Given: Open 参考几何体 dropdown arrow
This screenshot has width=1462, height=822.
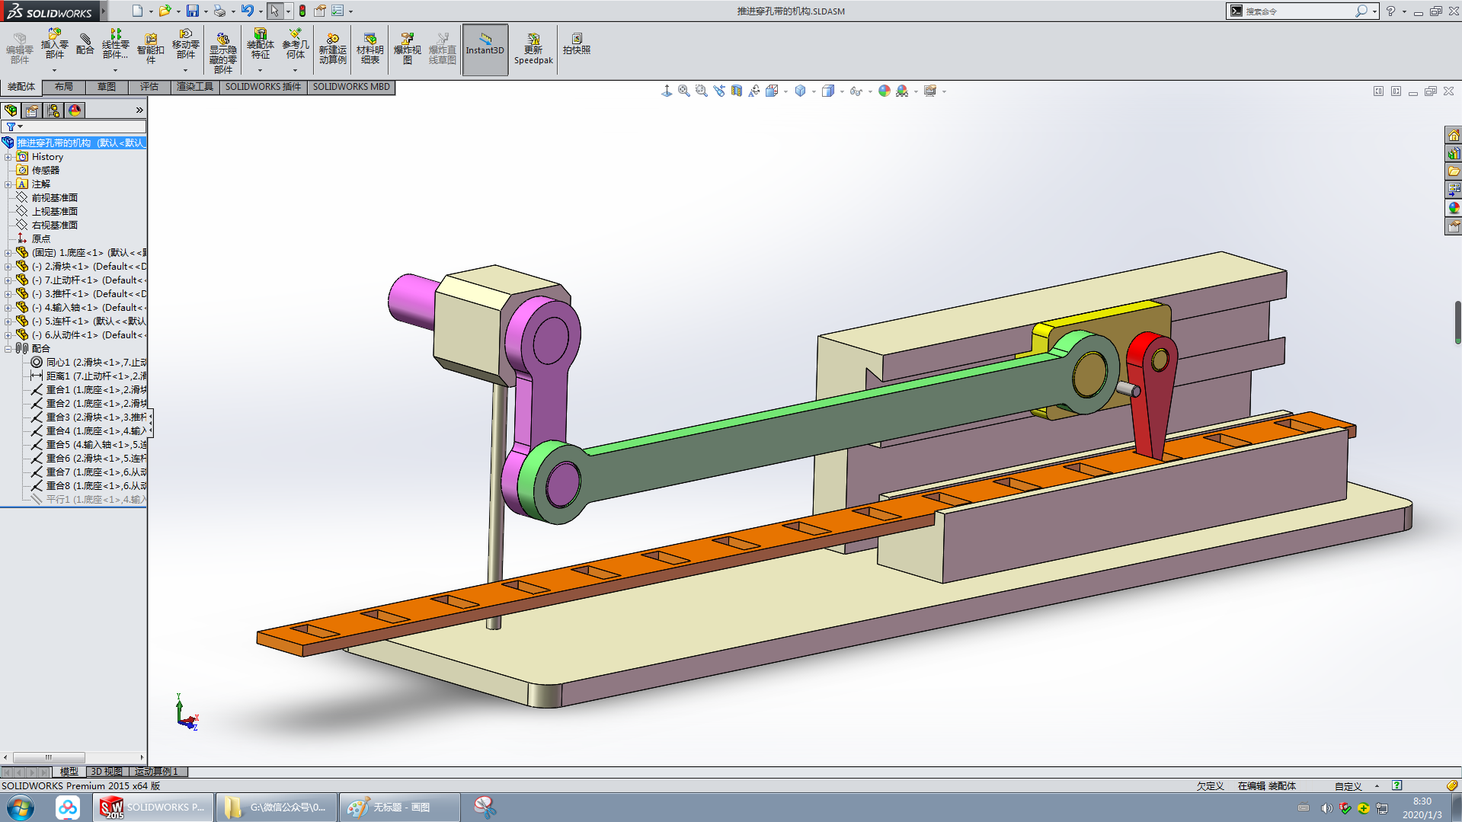Looking at the screenshot, I should pos(296,71).
